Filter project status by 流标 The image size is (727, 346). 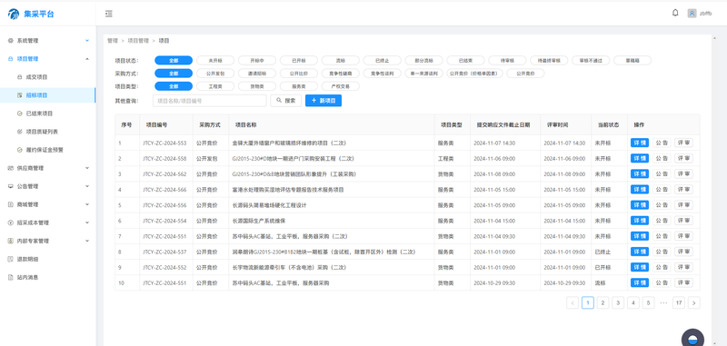pyautogui.click(x=340, y=60)
